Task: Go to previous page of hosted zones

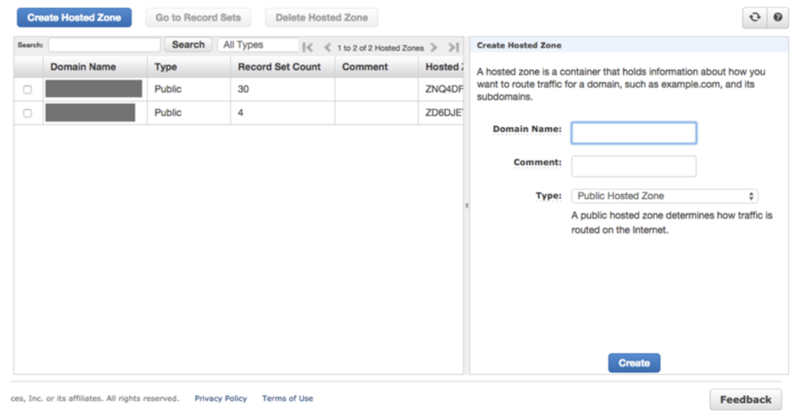Action: [x=327, y=48]
